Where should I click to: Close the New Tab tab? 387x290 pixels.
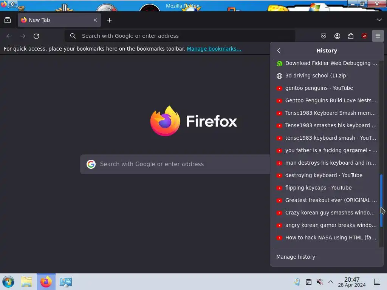[95, 20]
